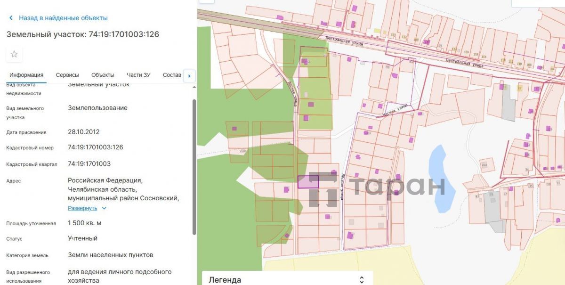Click the back arrow chevron icon
Image resolution: width=565 pixels, height=285 pixels.
pos(11,18)
